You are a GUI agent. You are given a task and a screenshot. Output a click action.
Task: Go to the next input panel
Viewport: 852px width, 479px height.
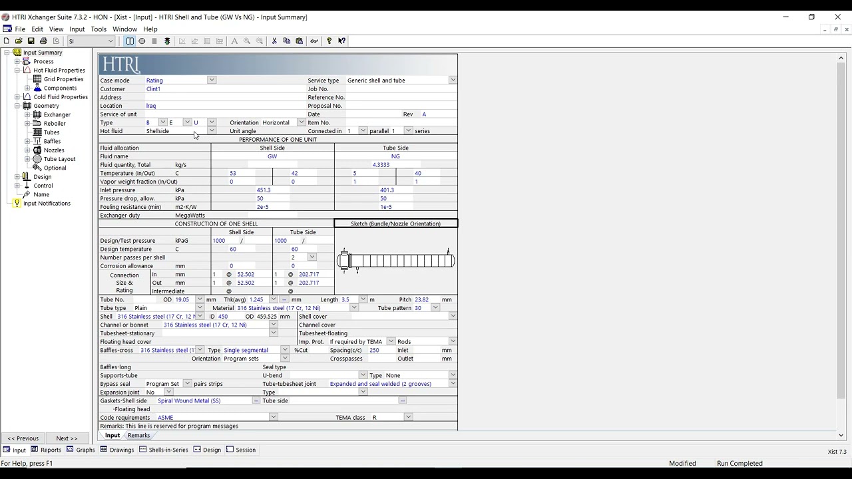click(67, 438)
